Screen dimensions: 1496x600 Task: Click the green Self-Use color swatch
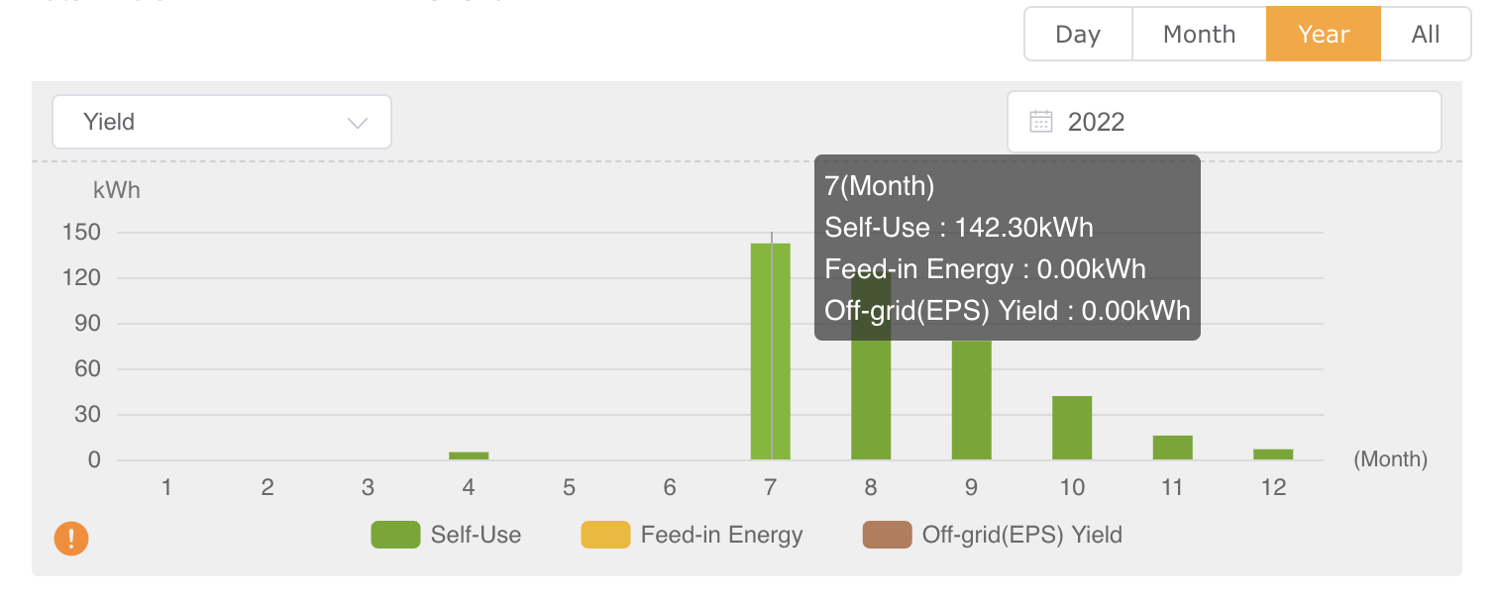point(395,536)
